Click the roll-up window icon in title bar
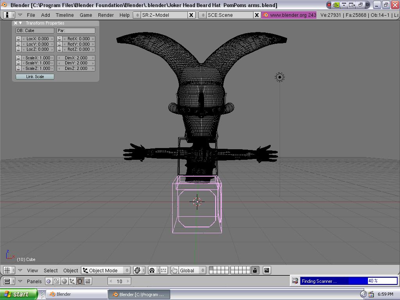This screenshot has height=300, width=400. pos(344,5)
